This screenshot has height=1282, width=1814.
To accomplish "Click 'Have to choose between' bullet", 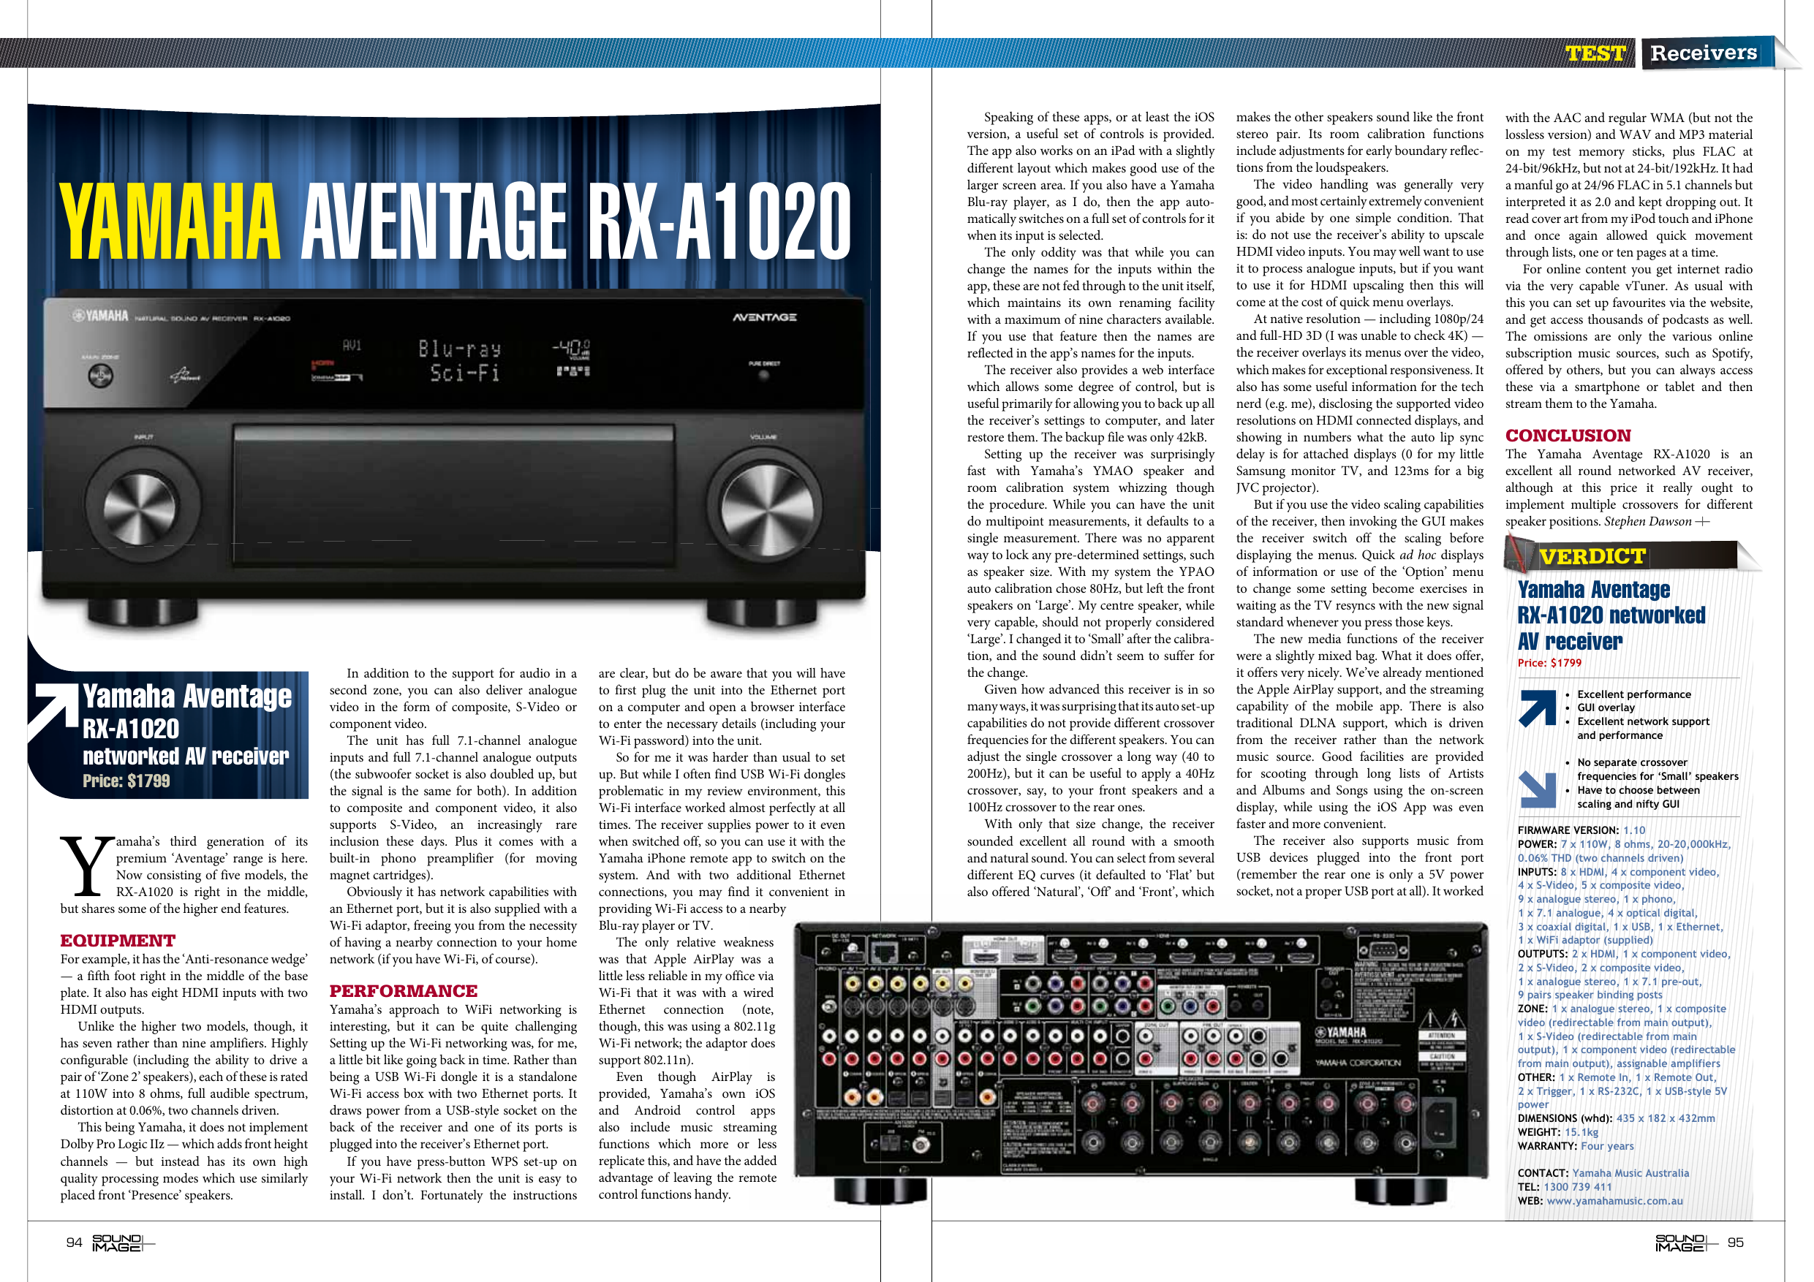I will 1638,797.
